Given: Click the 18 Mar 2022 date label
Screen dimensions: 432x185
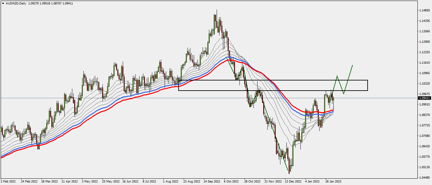Looking at the screenshot, I should click(x=49, y=182).
